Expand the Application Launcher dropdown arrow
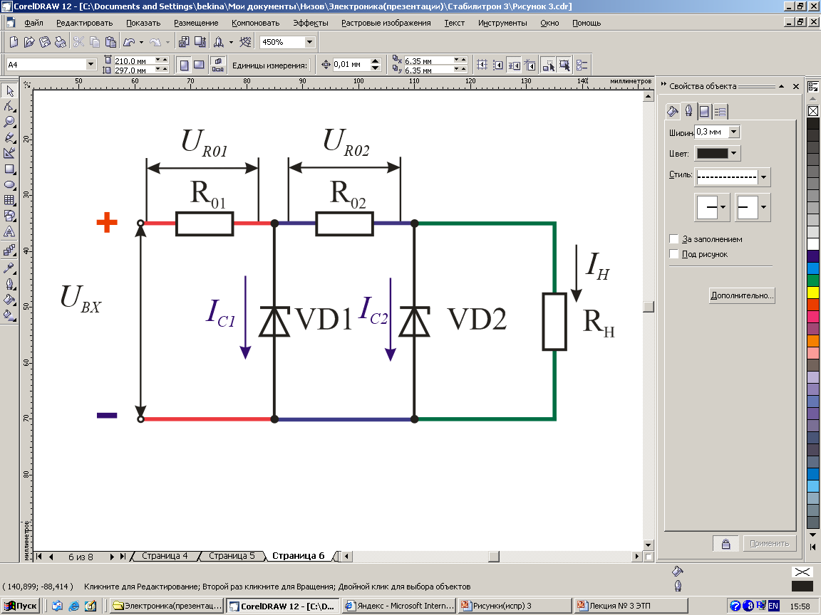This screenshot has width=821, height=615. [x=231, y=42]
